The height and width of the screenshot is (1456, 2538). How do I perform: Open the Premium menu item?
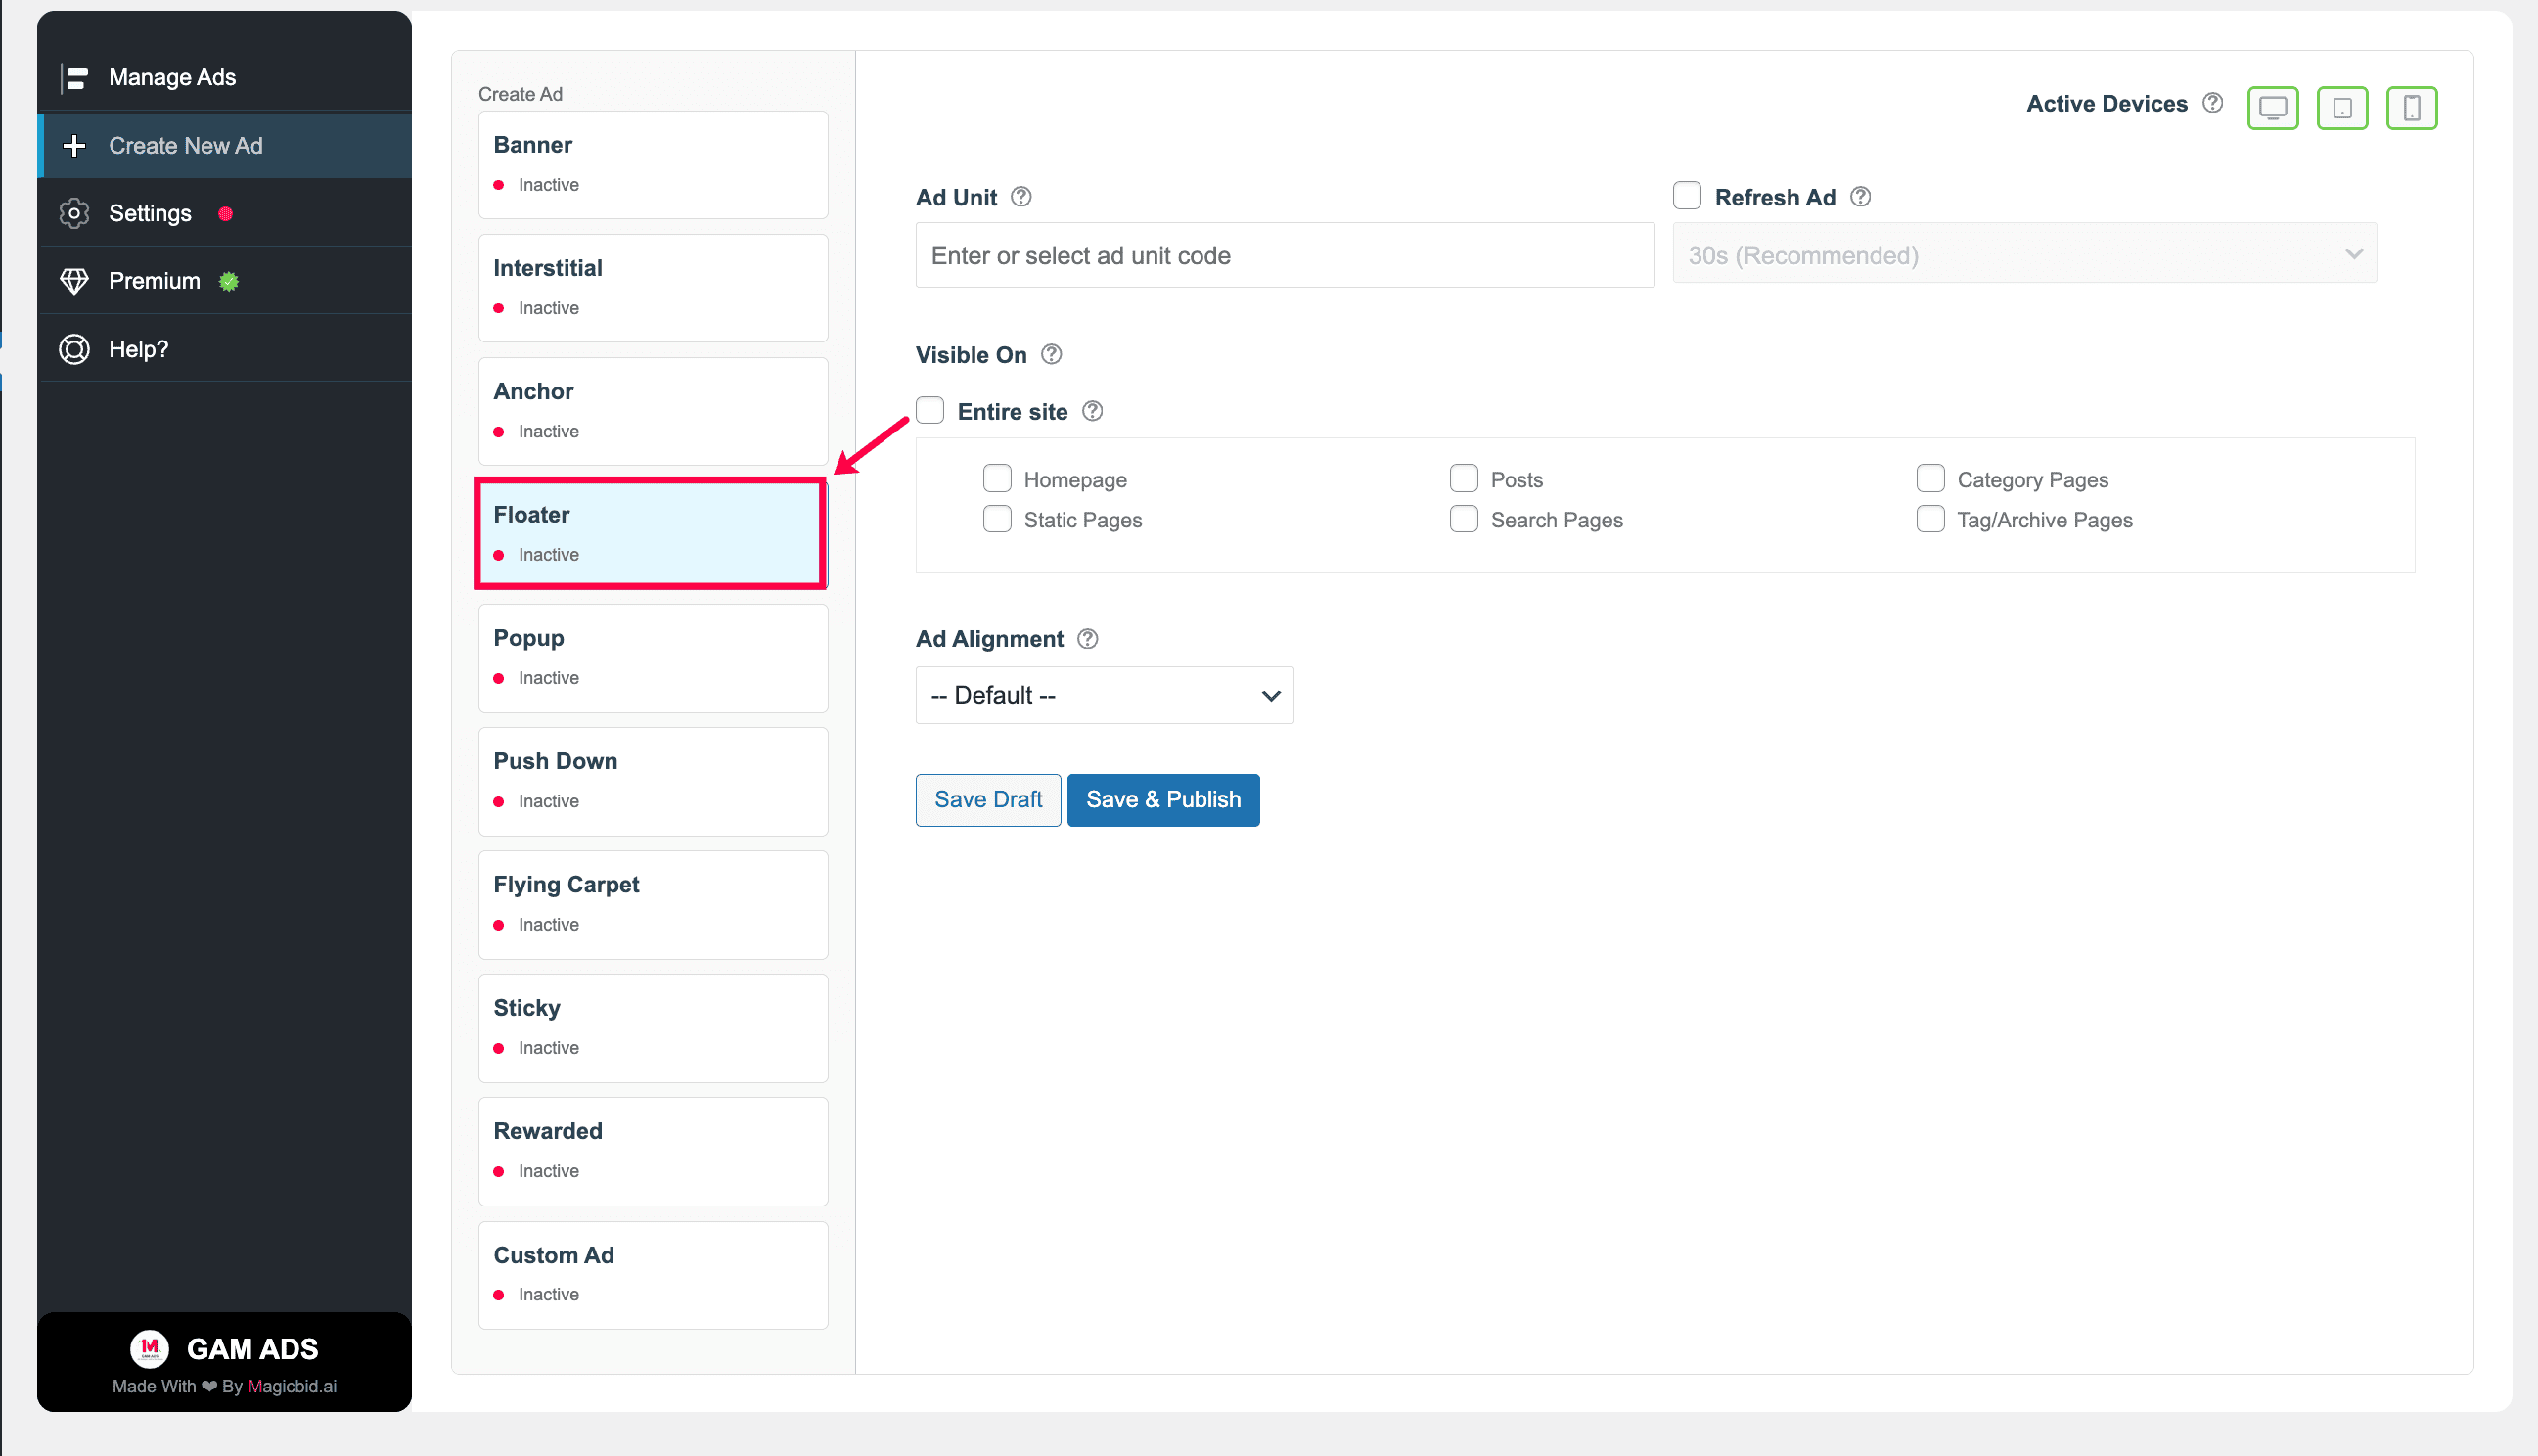coord(224,281)
